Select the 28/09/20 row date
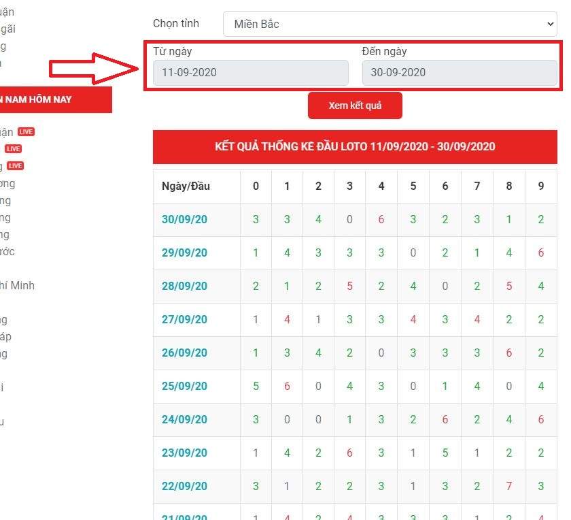571x520 pixels. pyautogui.click(x=184, y=286)
